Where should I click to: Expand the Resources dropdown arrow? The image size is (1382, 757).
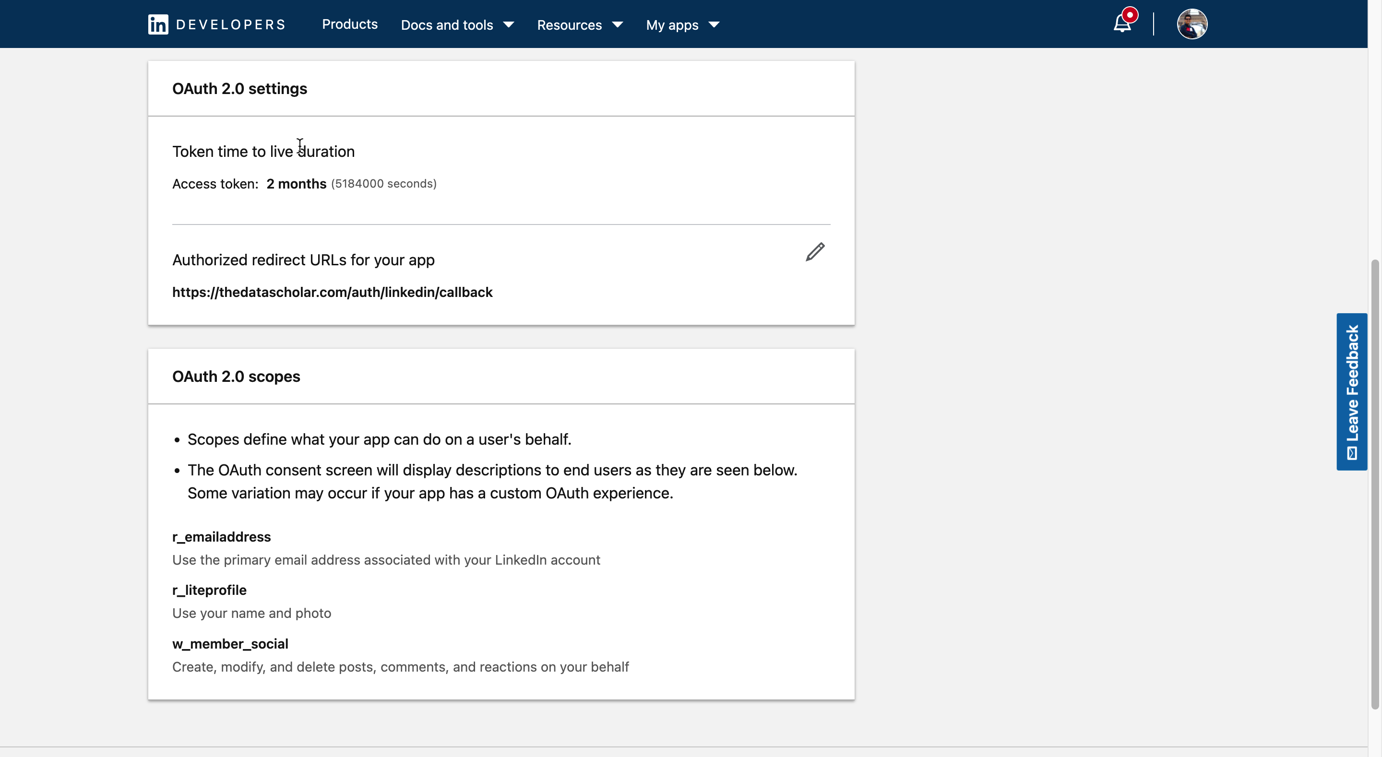pos(618,24)
